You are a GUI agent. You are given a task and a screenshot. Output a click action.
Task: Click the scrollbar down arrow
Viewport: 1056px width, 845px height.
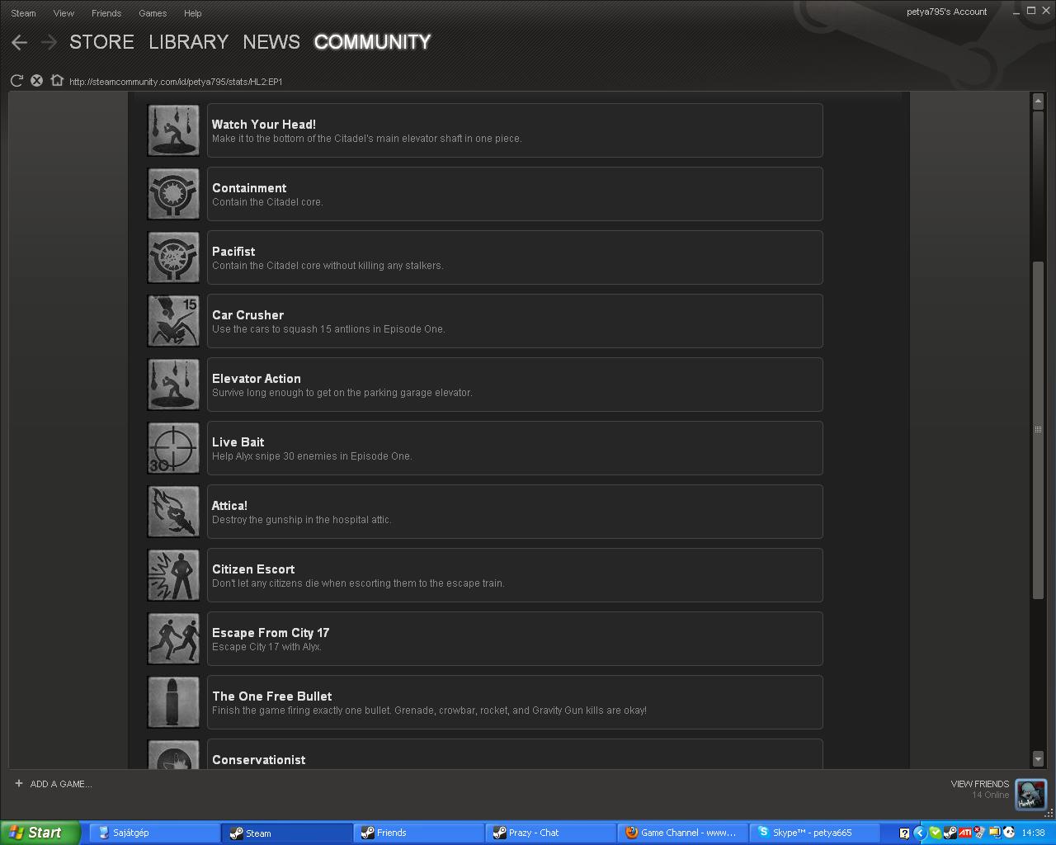click(1038, 759)
